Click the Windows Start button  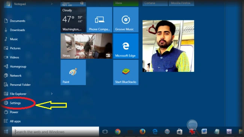[6, 132]
